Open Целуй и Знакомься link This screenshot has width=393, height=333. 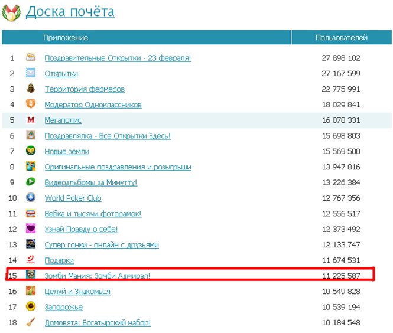pos(77,292)
